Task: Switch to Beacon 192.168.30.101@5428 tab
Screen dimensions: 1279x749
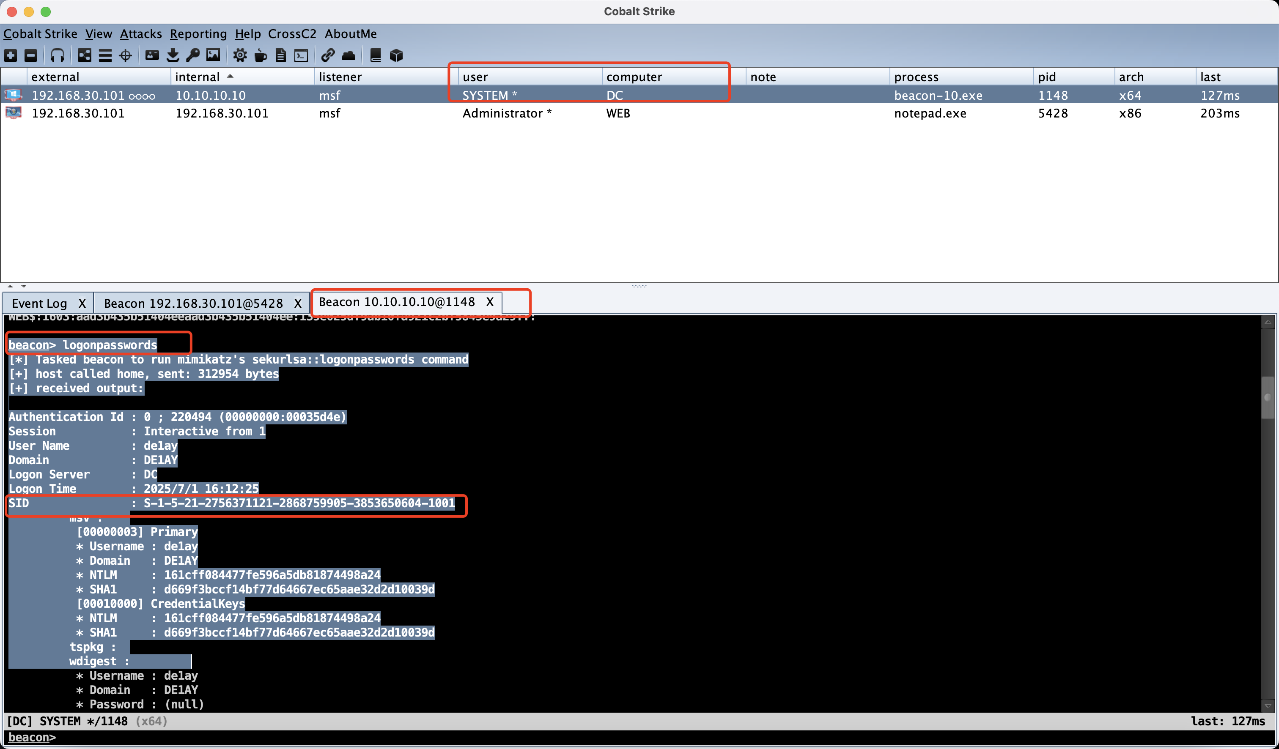Action: [193, 303]
